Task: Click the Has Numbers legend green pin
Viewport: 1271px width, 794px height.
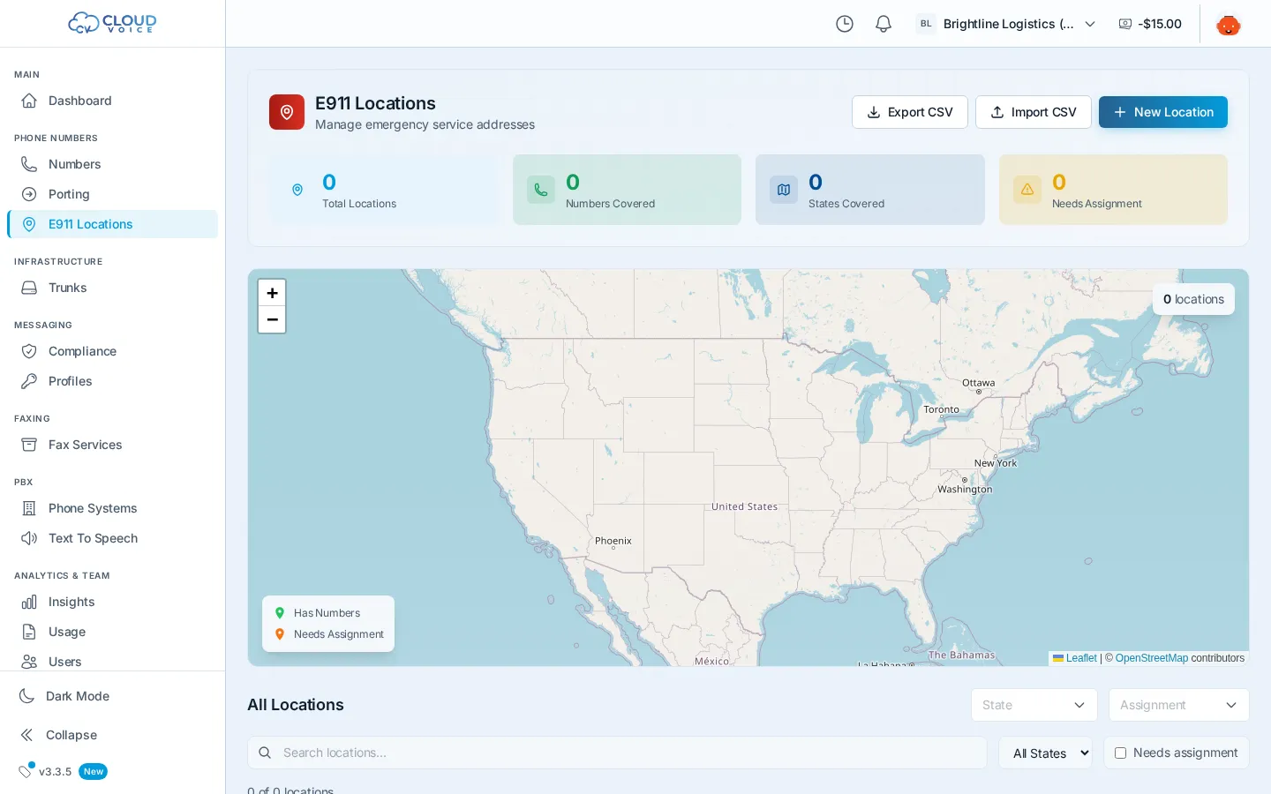Action: [280, 613]
